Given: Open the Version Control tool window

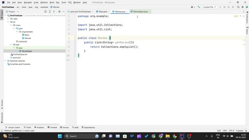Looking at the screenshot, I should coord(13,127).
